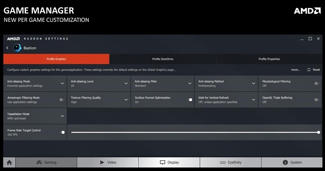This screenshot has height=171, width=325.
Task: Click the System info icon
Action: click(285, 162)
